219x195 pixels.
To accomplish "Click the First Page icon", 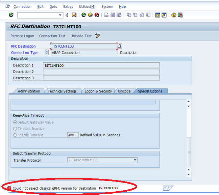I will tap(129, 15).
